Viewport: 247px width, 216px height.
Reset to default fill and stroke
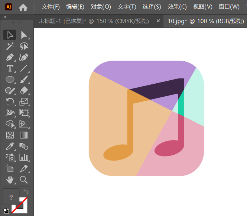click(x=6, y=211)
